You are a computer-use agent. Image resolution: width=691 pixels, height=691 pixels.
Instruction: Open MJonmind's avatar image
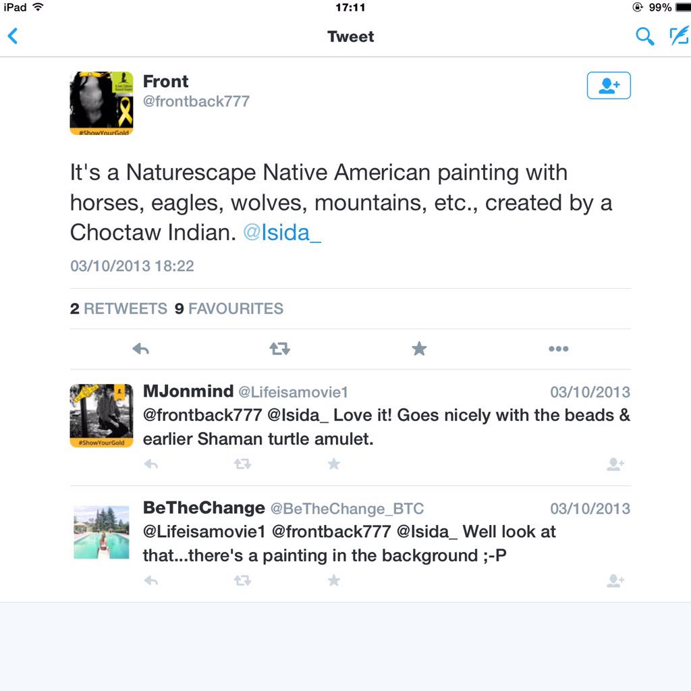101,415
